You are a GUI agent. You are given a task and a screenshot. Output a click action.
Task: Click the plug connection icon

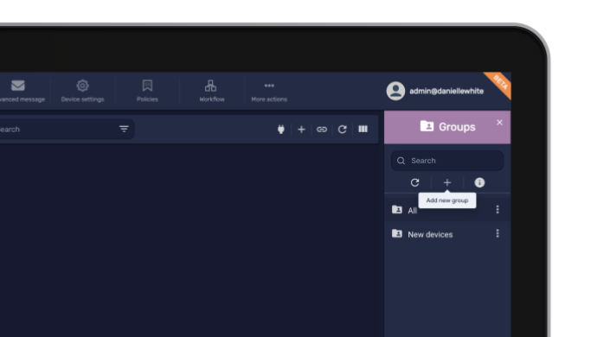(x=281, y=130)
